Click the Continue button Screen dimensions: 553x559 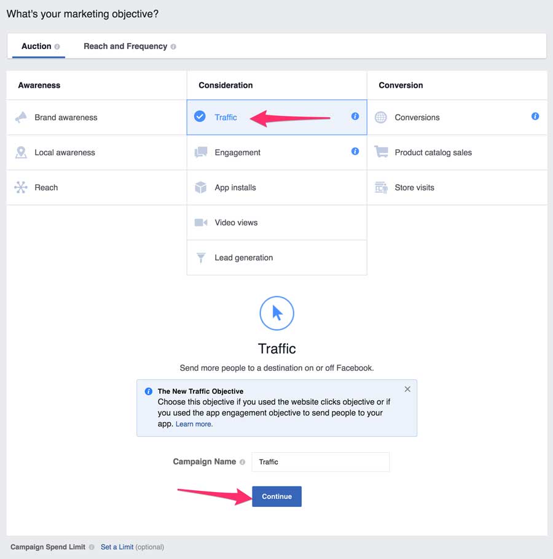(x=276, y=496)
